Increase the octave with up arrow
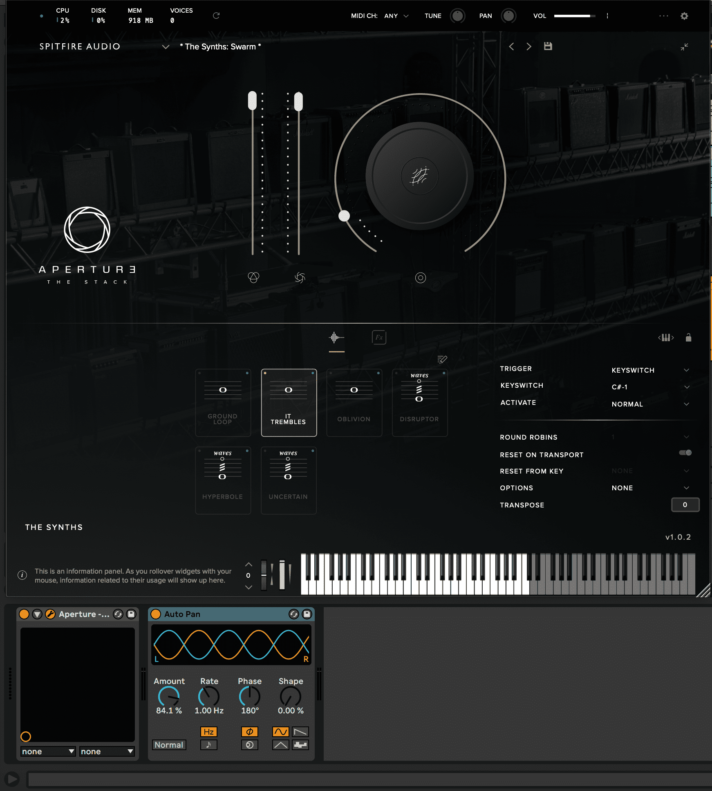The image size is (712, 791). pos(249,564)
